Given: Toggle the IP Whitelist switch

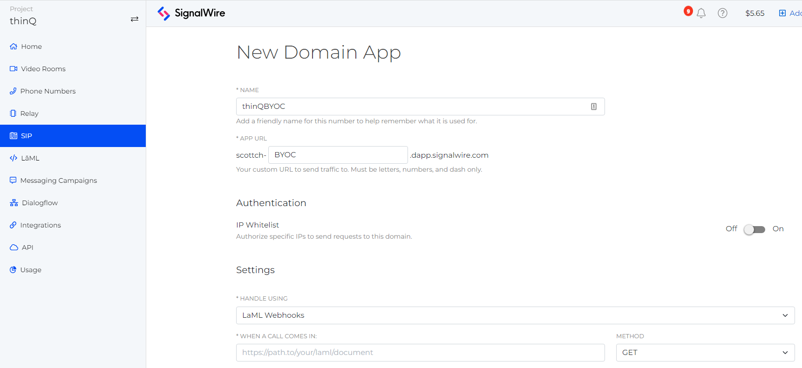Looking at the screenshot, I should click(754, 229).
